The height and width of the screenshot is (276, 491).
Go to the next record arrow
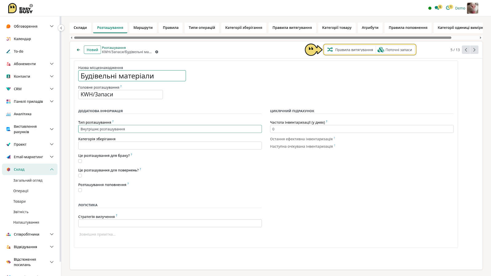coord(474,50)
